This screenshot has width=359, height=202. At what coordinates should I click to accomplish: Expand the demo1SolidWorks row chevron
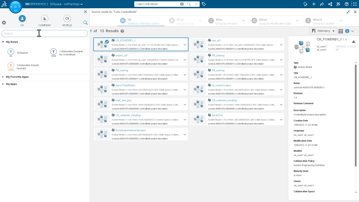point(185,90)
